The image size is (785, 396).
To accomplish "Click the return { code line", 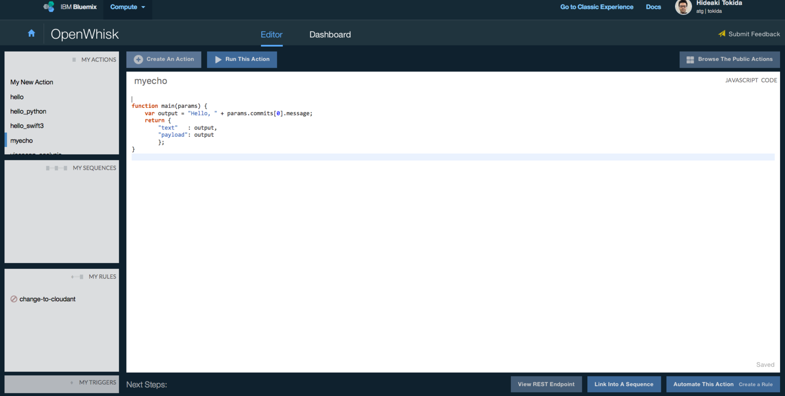I will [158, 120].
